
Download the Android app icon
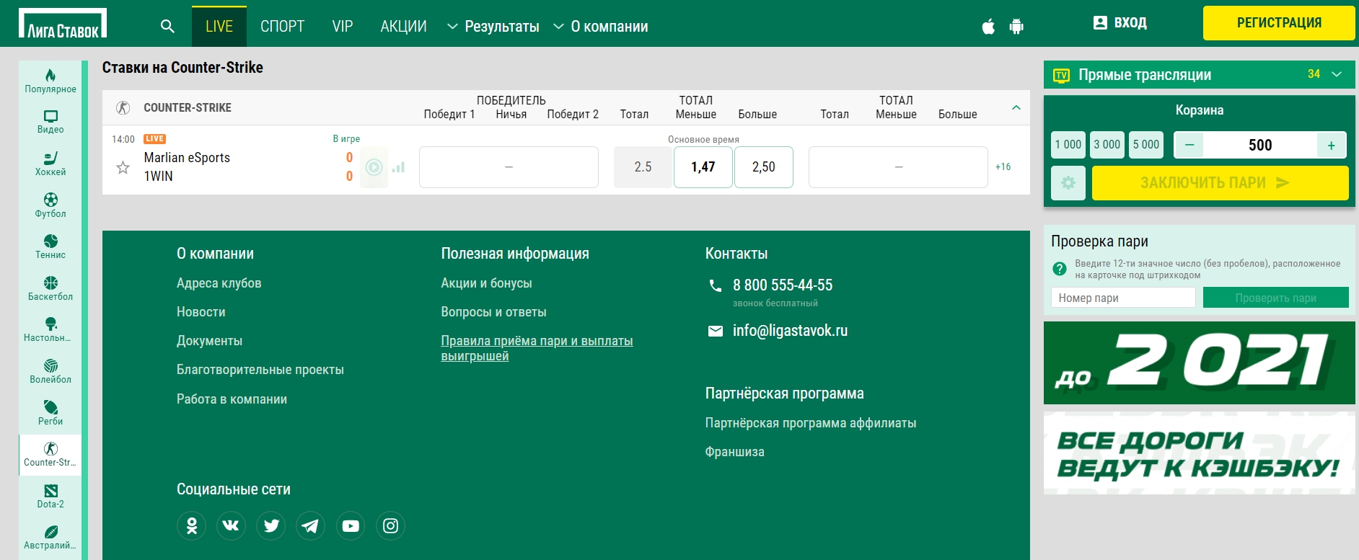pos(1016,27)
